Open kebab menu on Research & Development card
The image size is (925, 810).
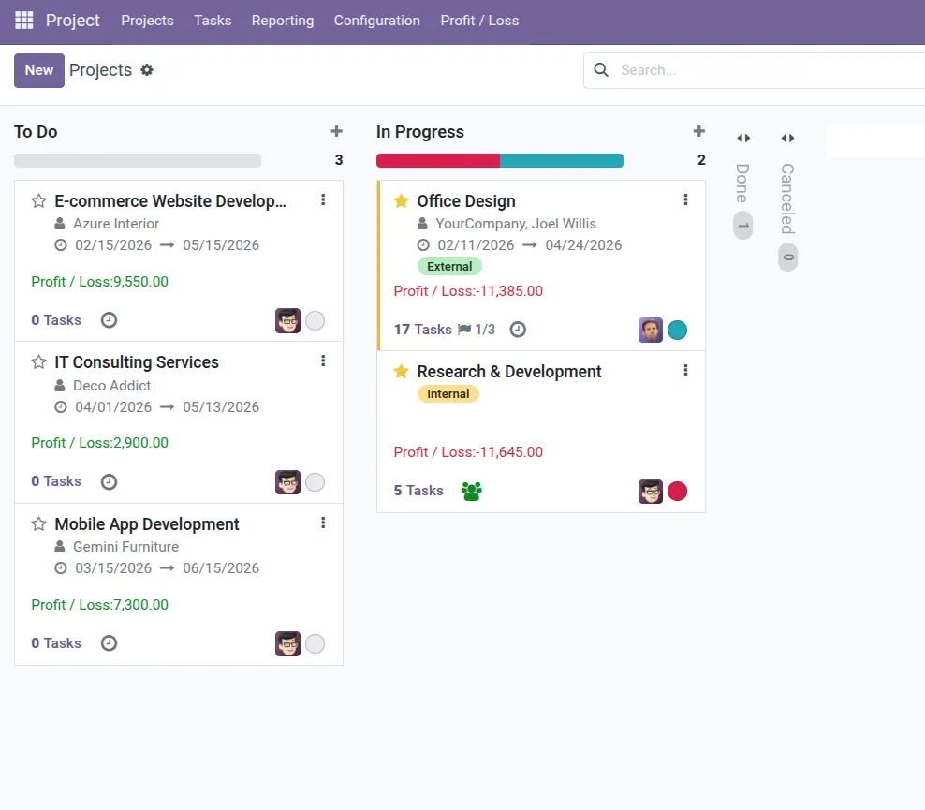[x=685, y=370]
